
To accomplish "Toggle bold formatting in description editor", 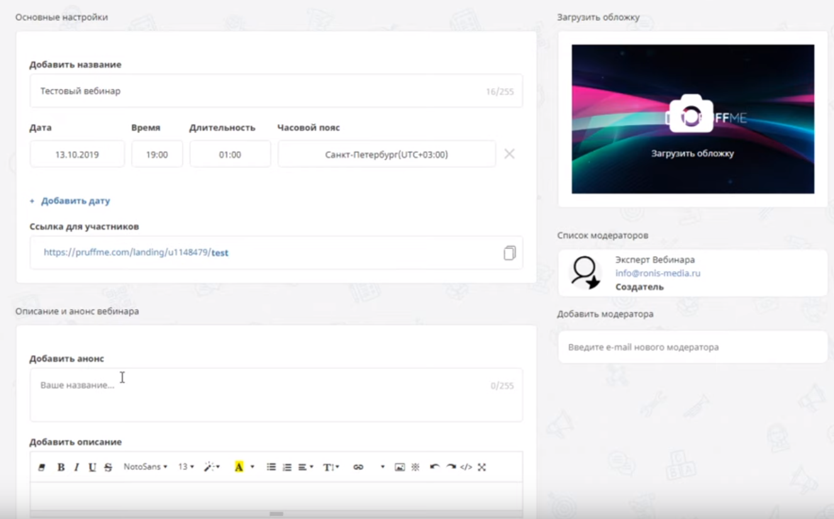I will [61, 467].
